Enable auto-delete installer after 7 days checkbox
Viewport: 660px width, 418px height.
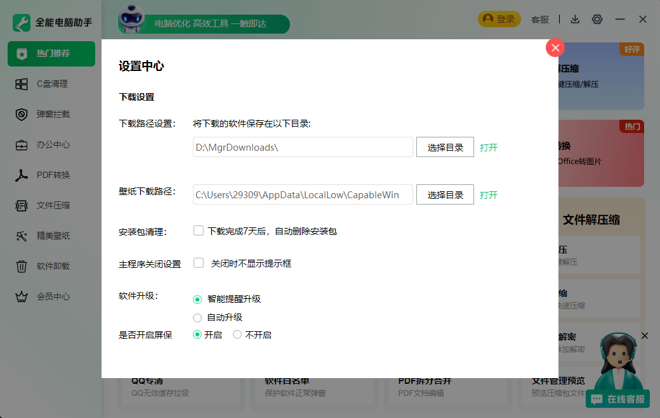pyautogui.click(x=199, y=231)
